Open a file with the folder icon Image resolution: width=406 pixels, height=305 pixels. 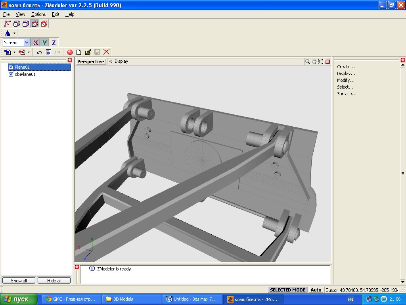click(x=88, y=52)
